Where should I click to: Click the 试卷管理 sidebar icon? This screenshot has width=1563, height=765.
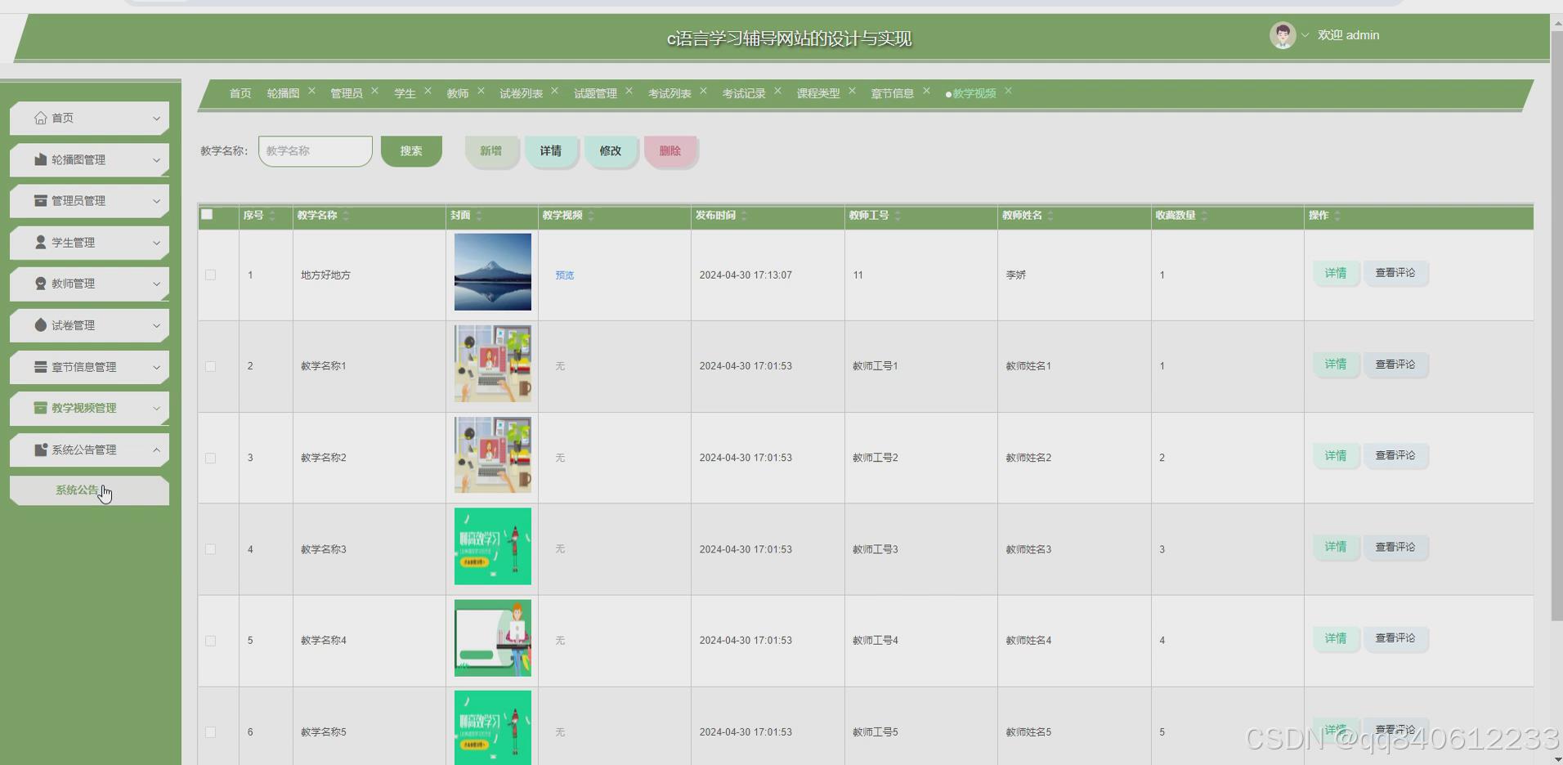point(39,324)
